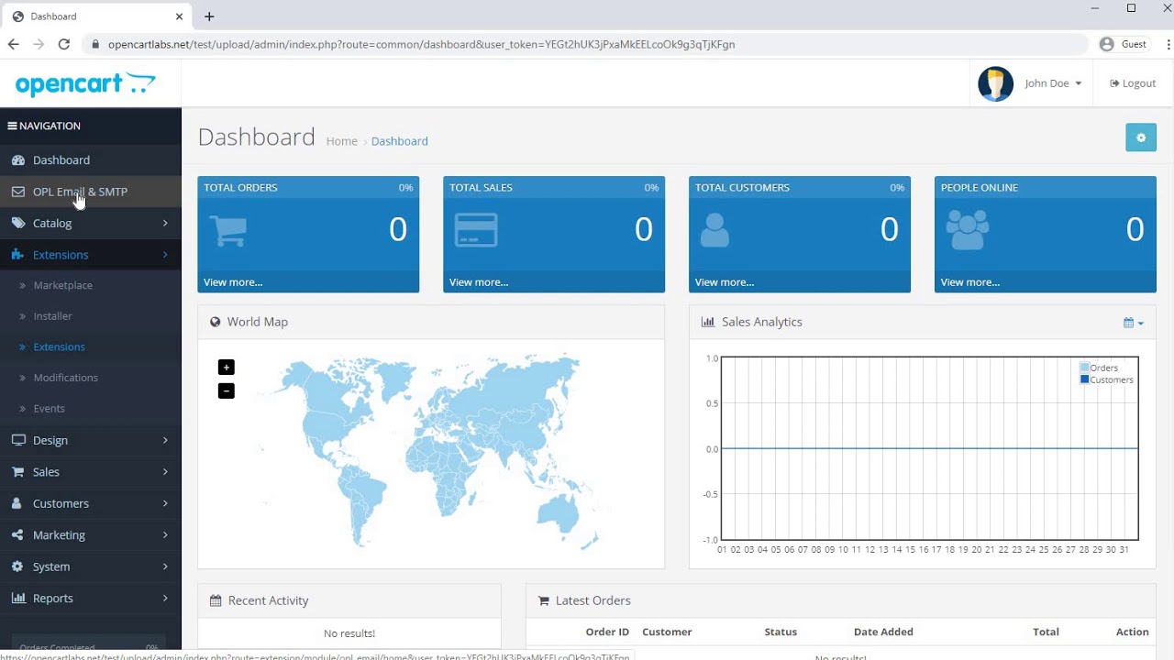The height and width of the screenshot is (660, 1174).
Task: Click the user icon in Total Customers tile
Action: (714, 230)
